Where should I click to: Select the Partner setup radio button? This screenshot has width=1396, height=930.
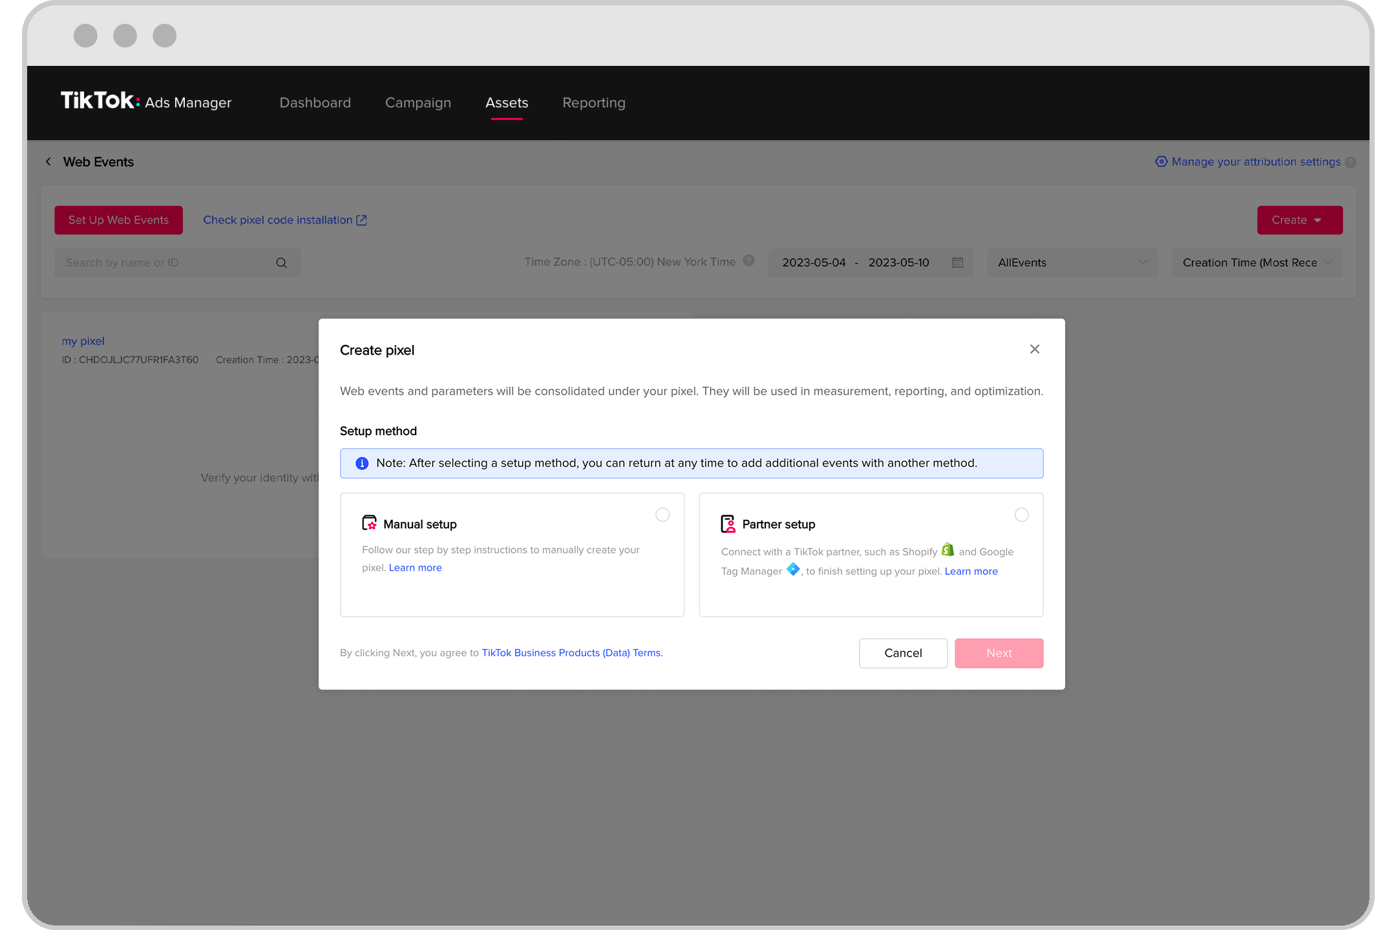click(1021, 514)
